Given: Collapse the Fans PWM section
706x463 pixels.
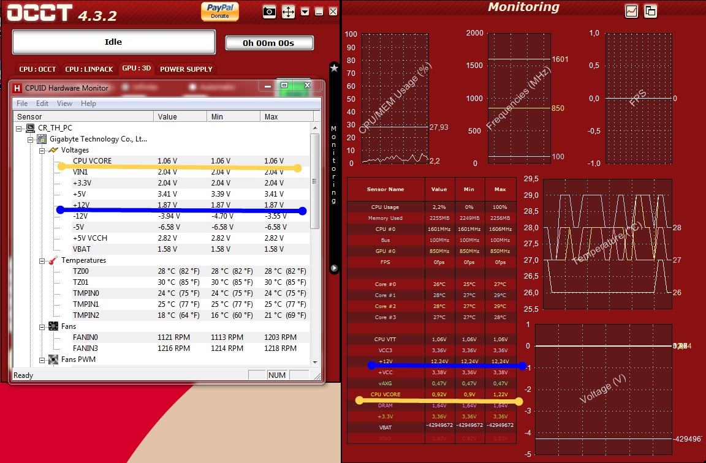Looking at the screenshot, I should click(x=42, y=360).
